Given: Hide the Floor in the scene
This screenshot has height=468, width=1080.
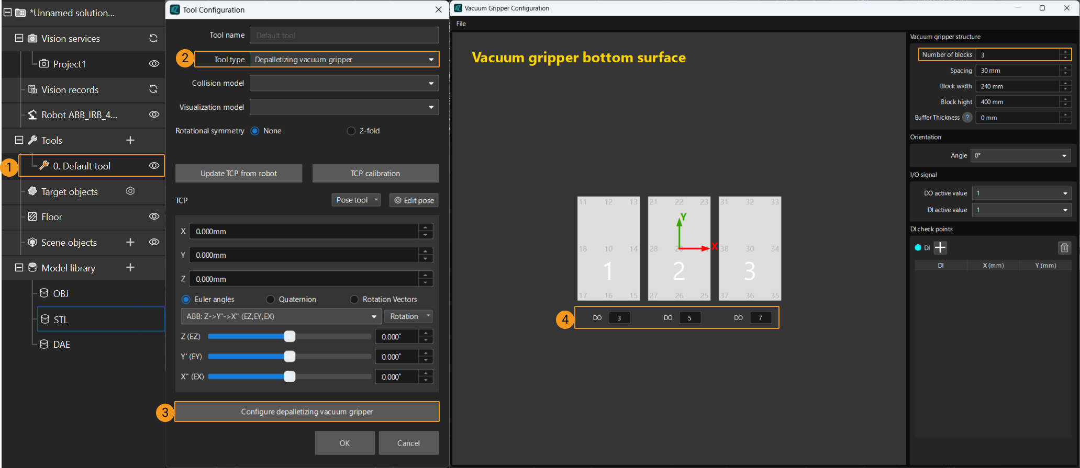Looking at the screenshot, I should (154, 216).
